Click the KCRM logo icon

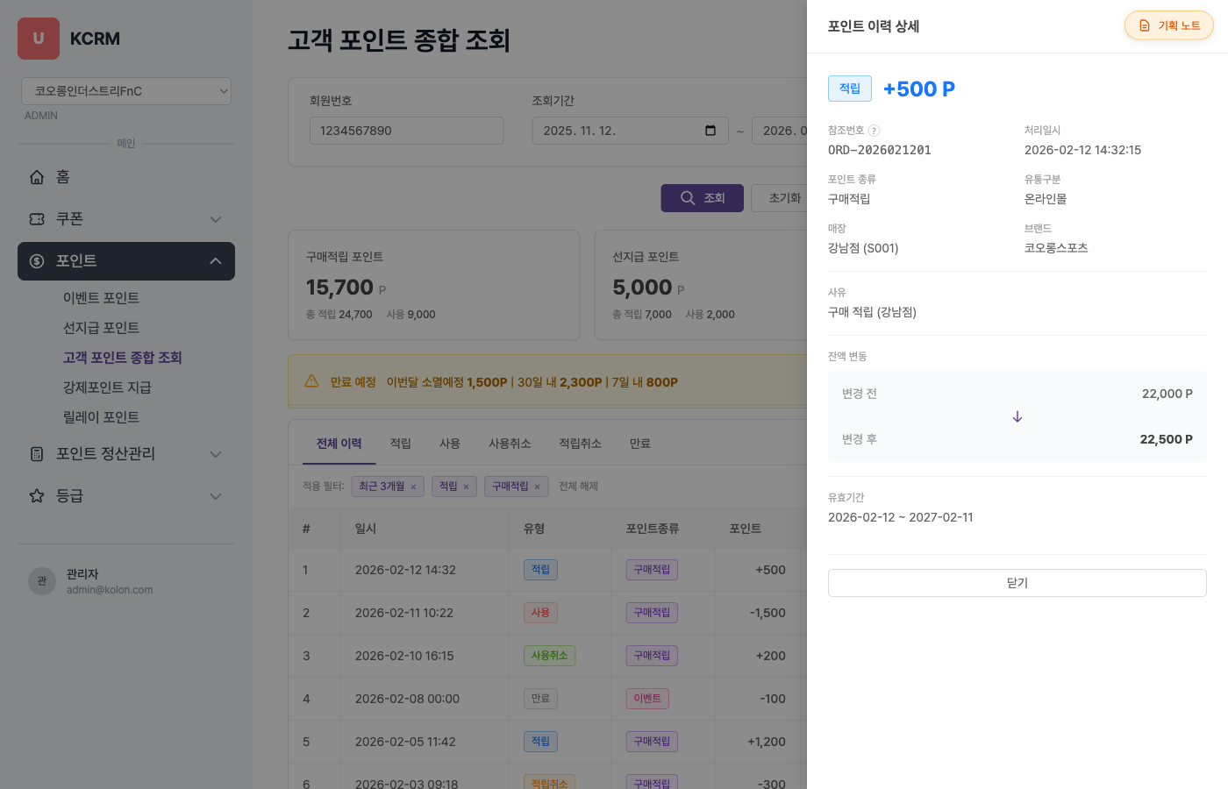(39, 39)
